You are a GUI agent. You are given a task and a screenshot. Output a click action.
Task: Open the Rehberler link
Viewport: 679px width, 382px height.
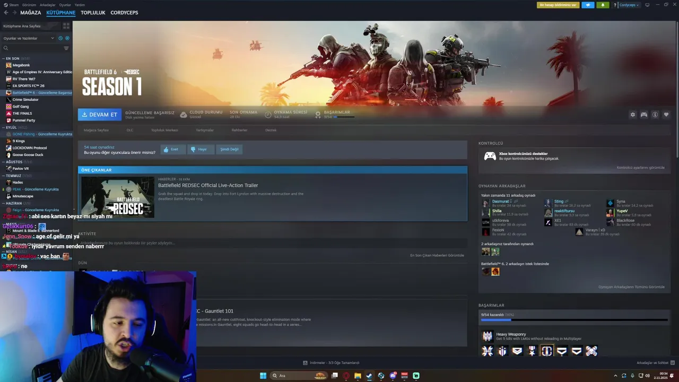click(x=239, y=130)
